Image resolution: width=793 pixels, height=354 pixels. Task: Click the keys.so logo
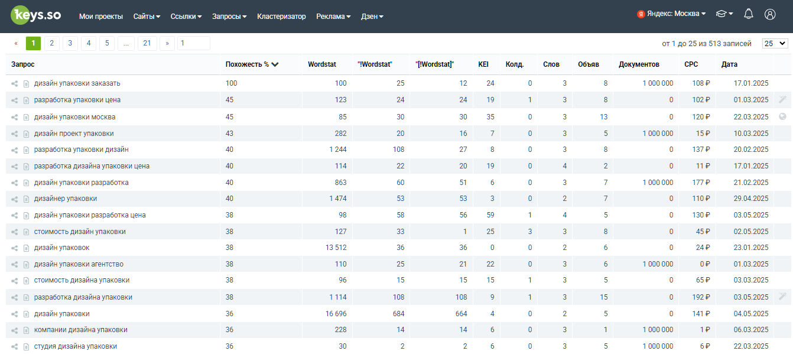pos(36,16)
